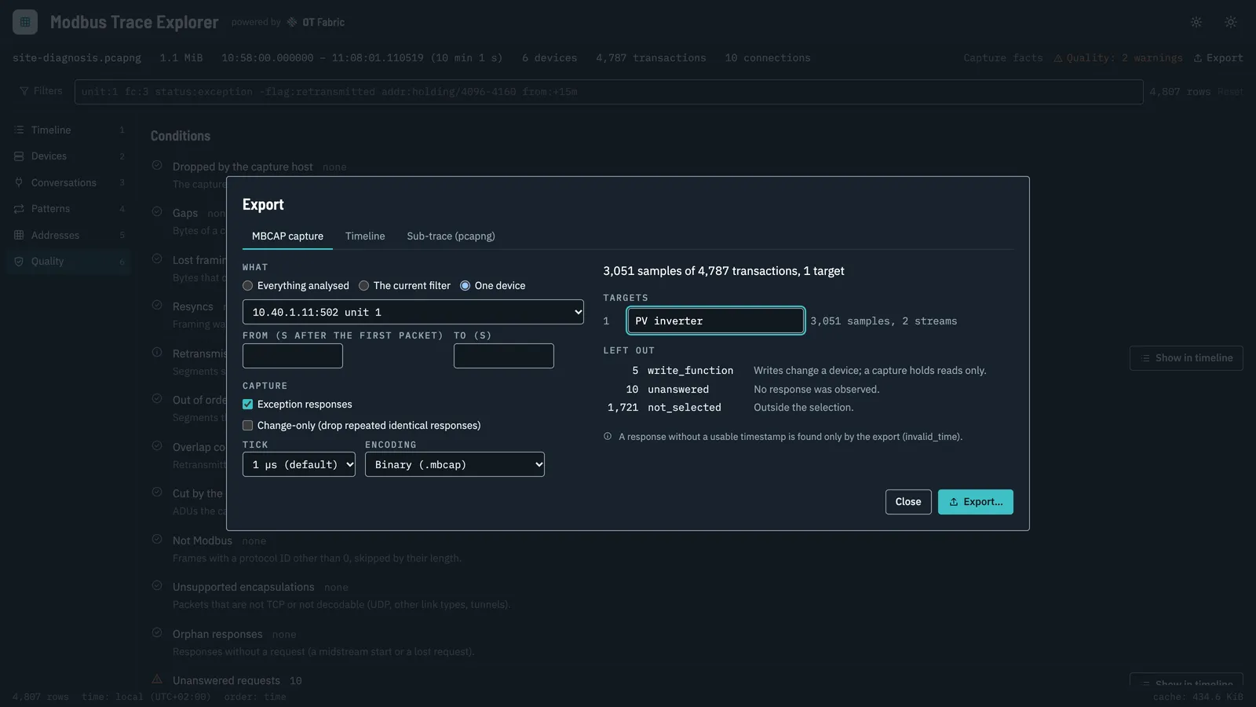Toggle the bright theme sun icon

click(x=1231, y=22)
